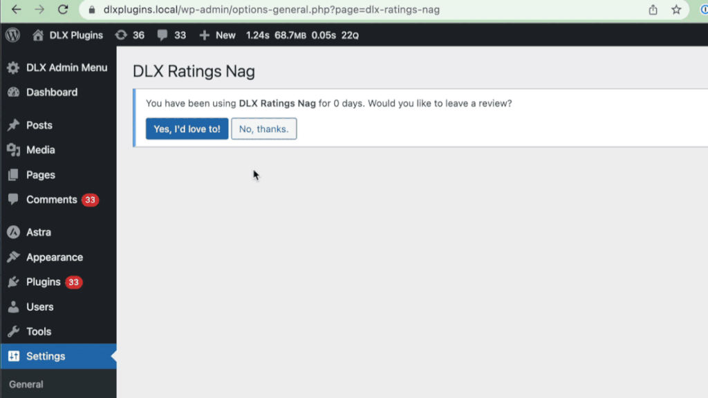Click the browser forward arrow

click(x=39, y=10)
